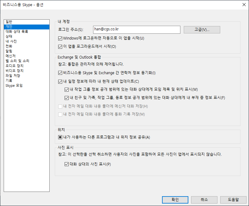Toggle 내 부재 중 정보 표시 checkbox
249x206 pixels.
coord(66,98)
